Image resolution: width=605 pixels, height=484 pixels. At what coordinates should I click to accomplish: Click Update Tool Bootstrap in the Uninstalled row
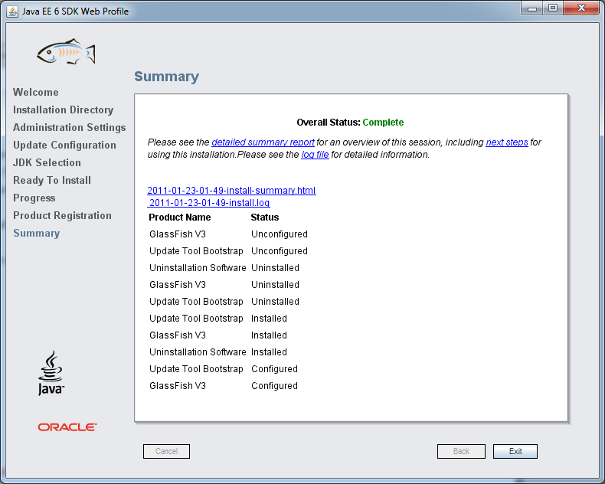196,302
